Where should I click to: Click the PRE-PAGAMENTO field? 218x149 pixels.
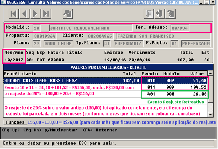click(x=196, y=44)
